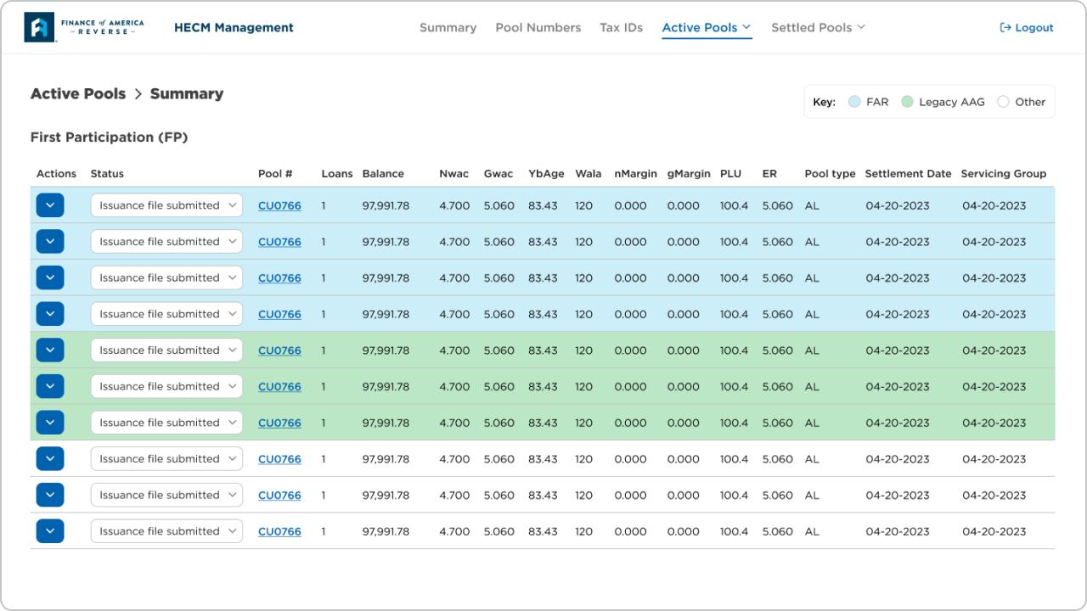Open CU0766 link in last white row
The width and height of the screenshot is (1087, 611).
coord(279,531)
